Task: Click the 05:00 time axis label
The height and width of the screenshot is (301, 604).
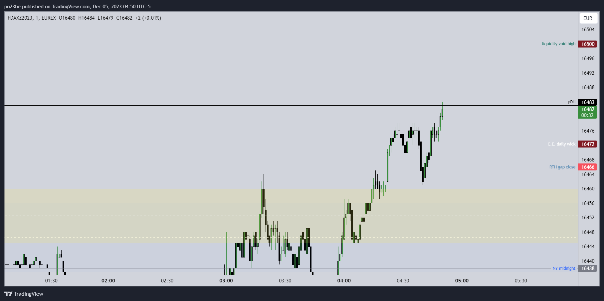Action: point(462,281)
